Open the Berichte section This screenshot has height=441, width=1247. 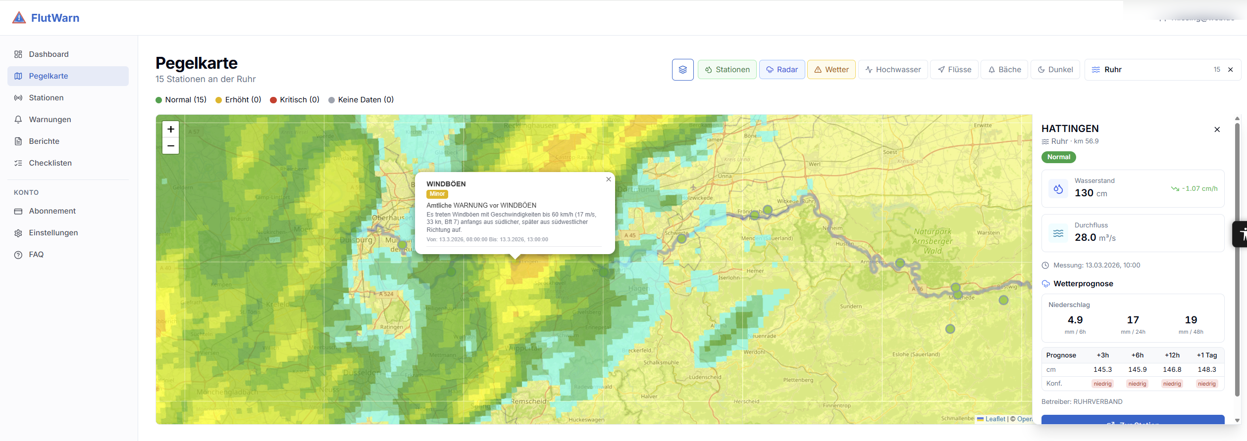click(68, 141)
